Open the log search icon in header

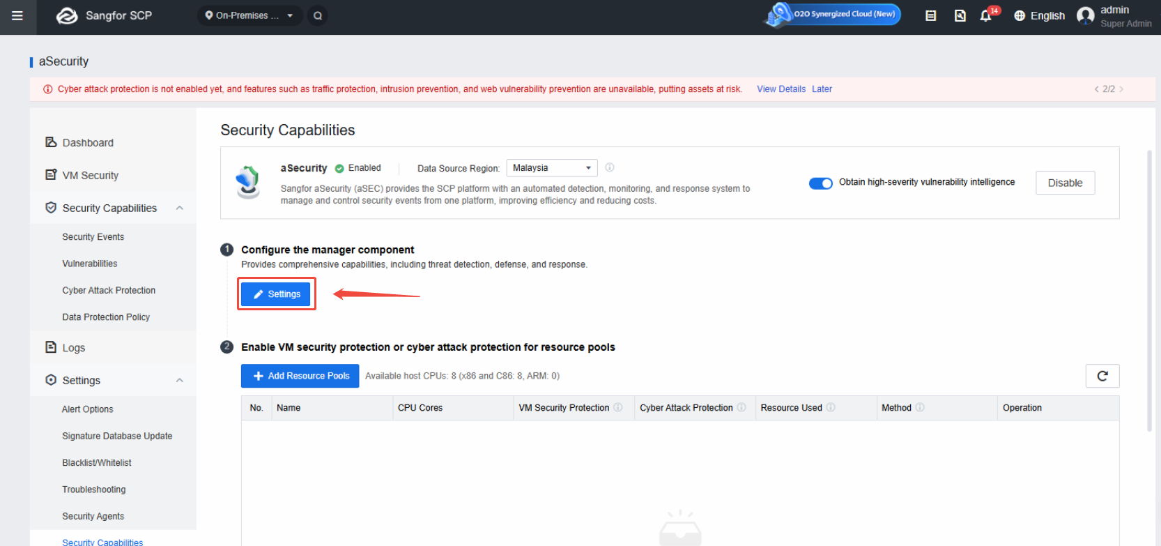point(960,15)
